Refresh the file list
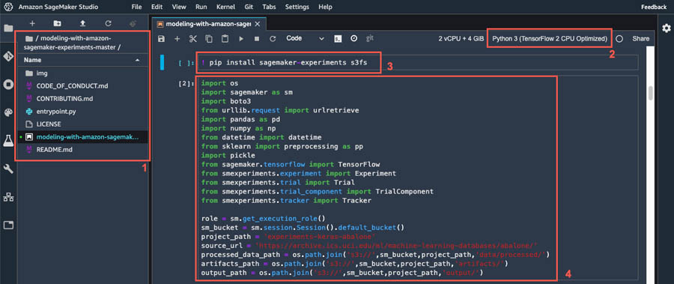Screen dimensions: 674x284 coord(108,23)
